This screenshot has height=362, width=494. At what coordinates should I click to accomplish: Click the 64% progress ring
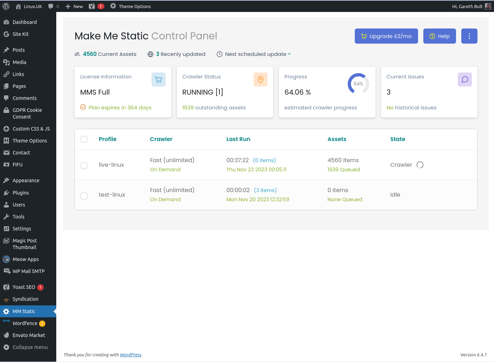pos(358,84)
